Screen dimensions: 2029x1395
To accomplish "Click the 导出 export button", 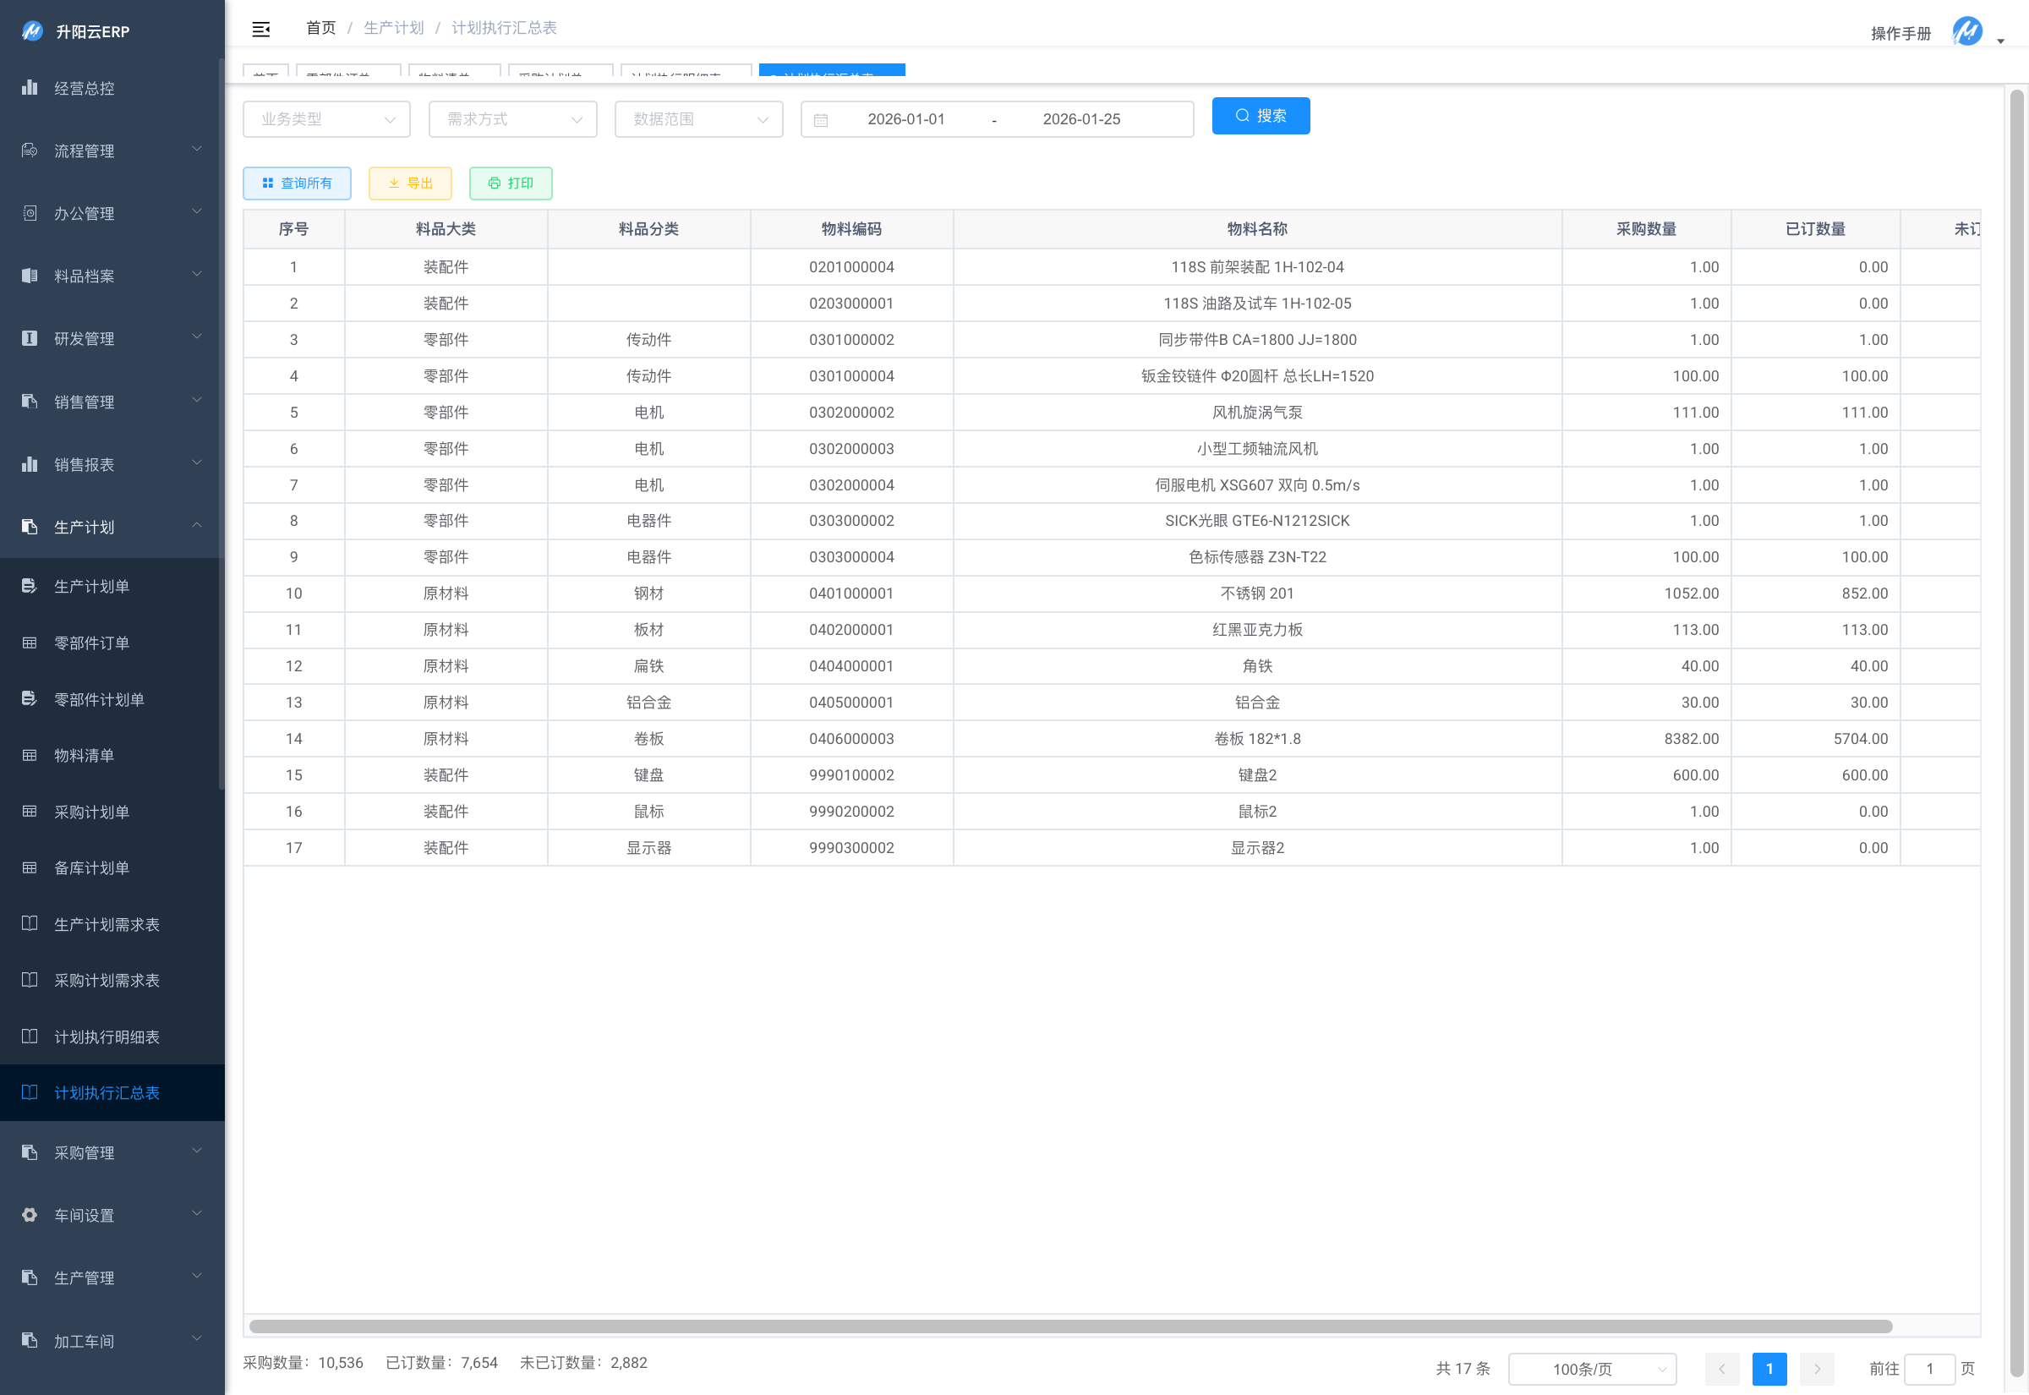I will coord(410,183).
